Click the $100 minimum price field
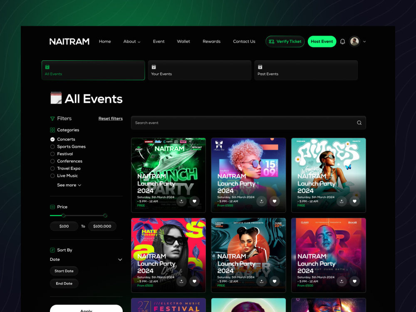Screen dimensions: 416x312 64,226
